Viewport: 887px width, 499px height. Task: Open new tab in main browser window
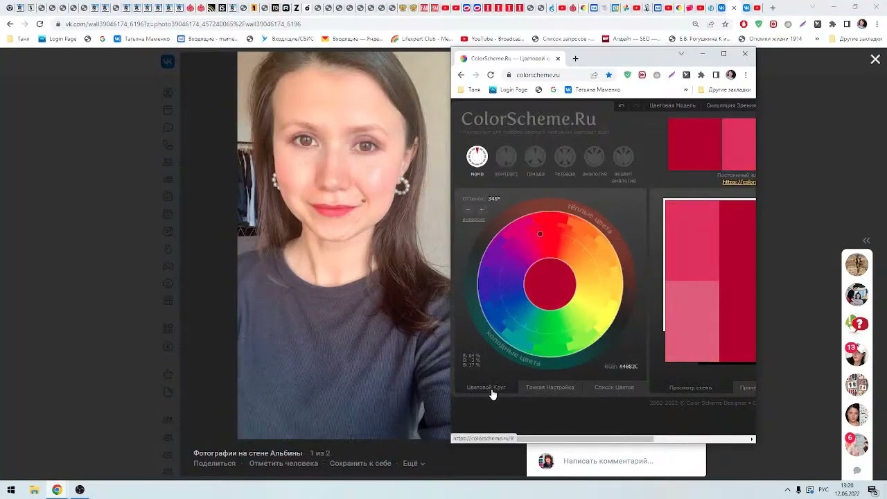point(773,8)
